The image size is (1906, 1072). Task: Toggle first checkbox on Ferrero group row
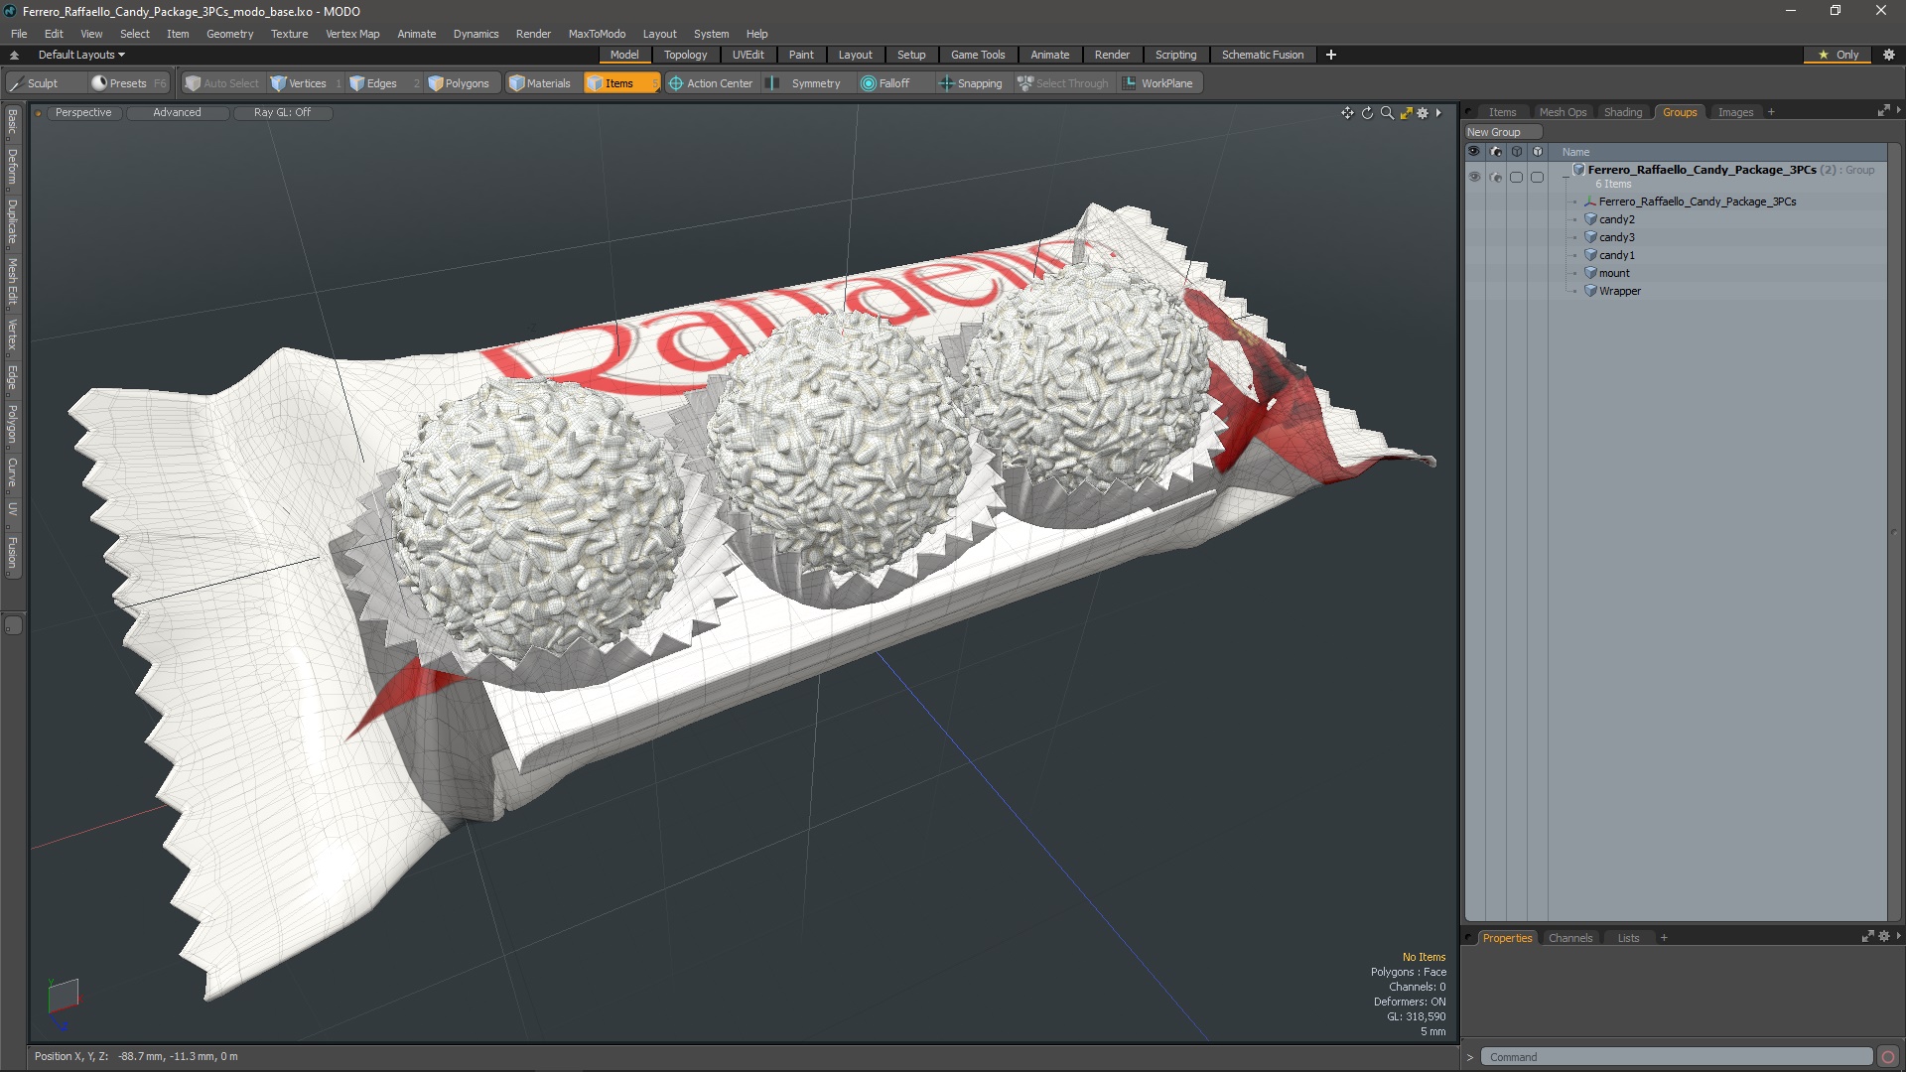(x=1516, y=177)
